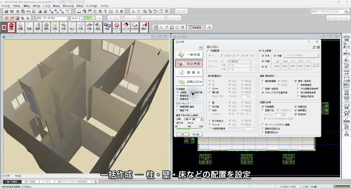Select the 内部 interior tool icon

click(x=55, y=27)
